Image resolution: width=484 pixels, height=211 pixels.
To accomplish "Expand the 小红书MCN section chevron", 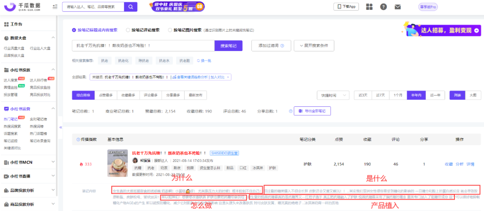I will tap(53, 162).
